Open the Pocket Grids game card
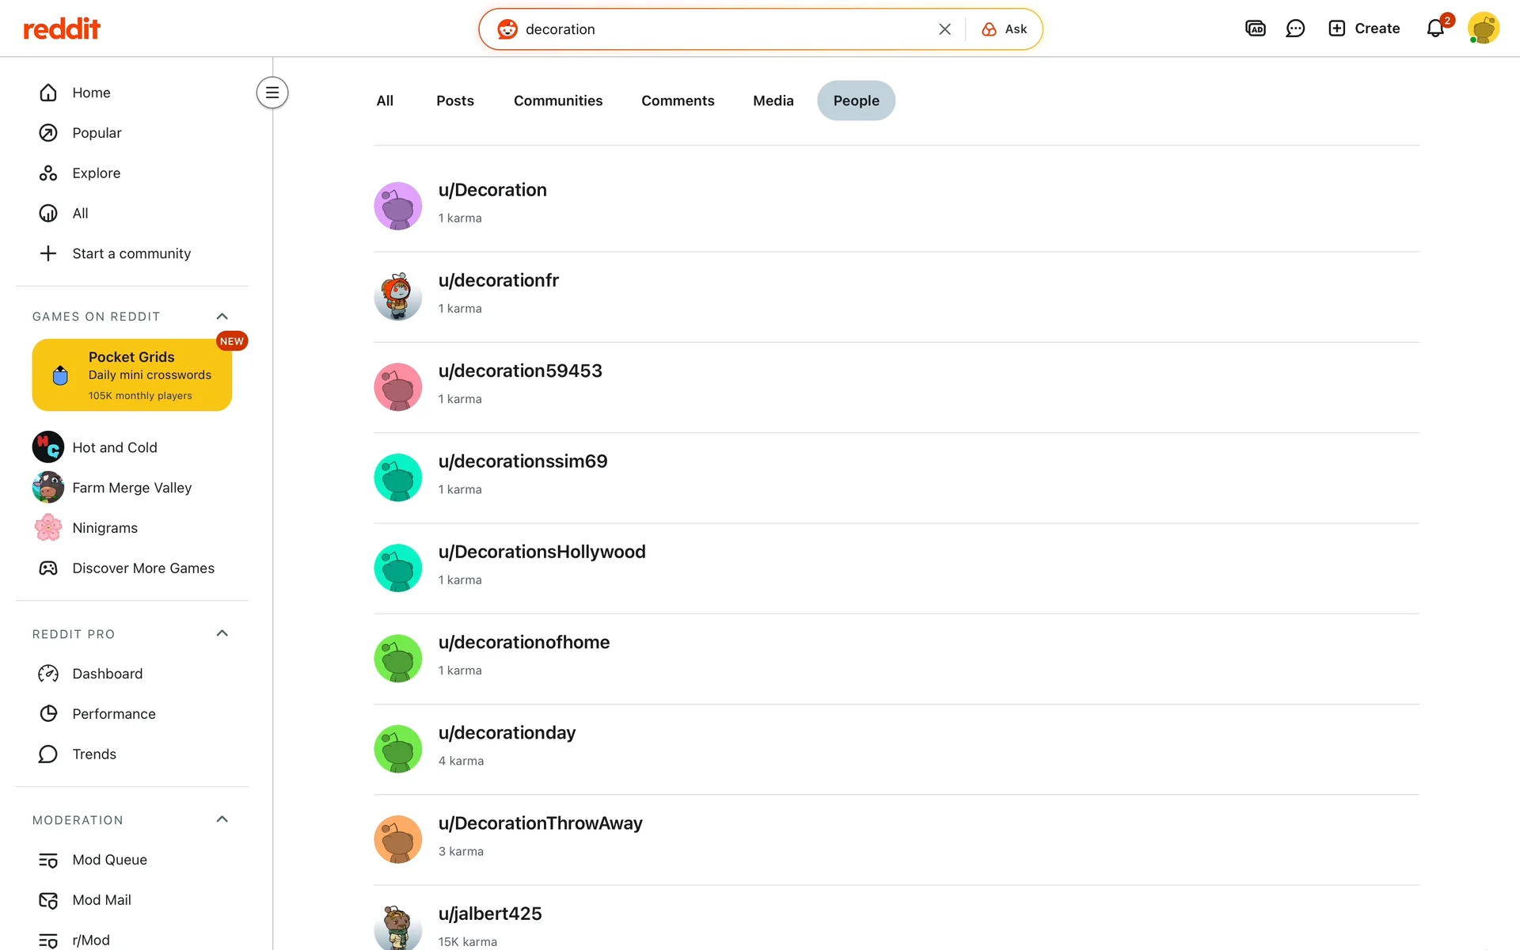Viewport: 1520px width, 950px height. pyautogui.click(x=132, y=375)
